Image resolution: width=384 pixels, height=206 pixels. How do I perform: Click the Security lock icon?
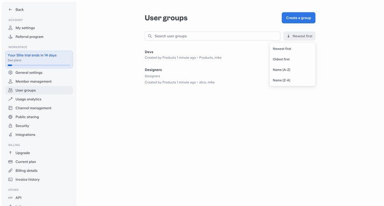[x=11, y=126]
